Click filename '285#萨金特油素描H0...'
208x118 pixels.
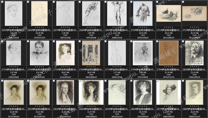[117, 109]
